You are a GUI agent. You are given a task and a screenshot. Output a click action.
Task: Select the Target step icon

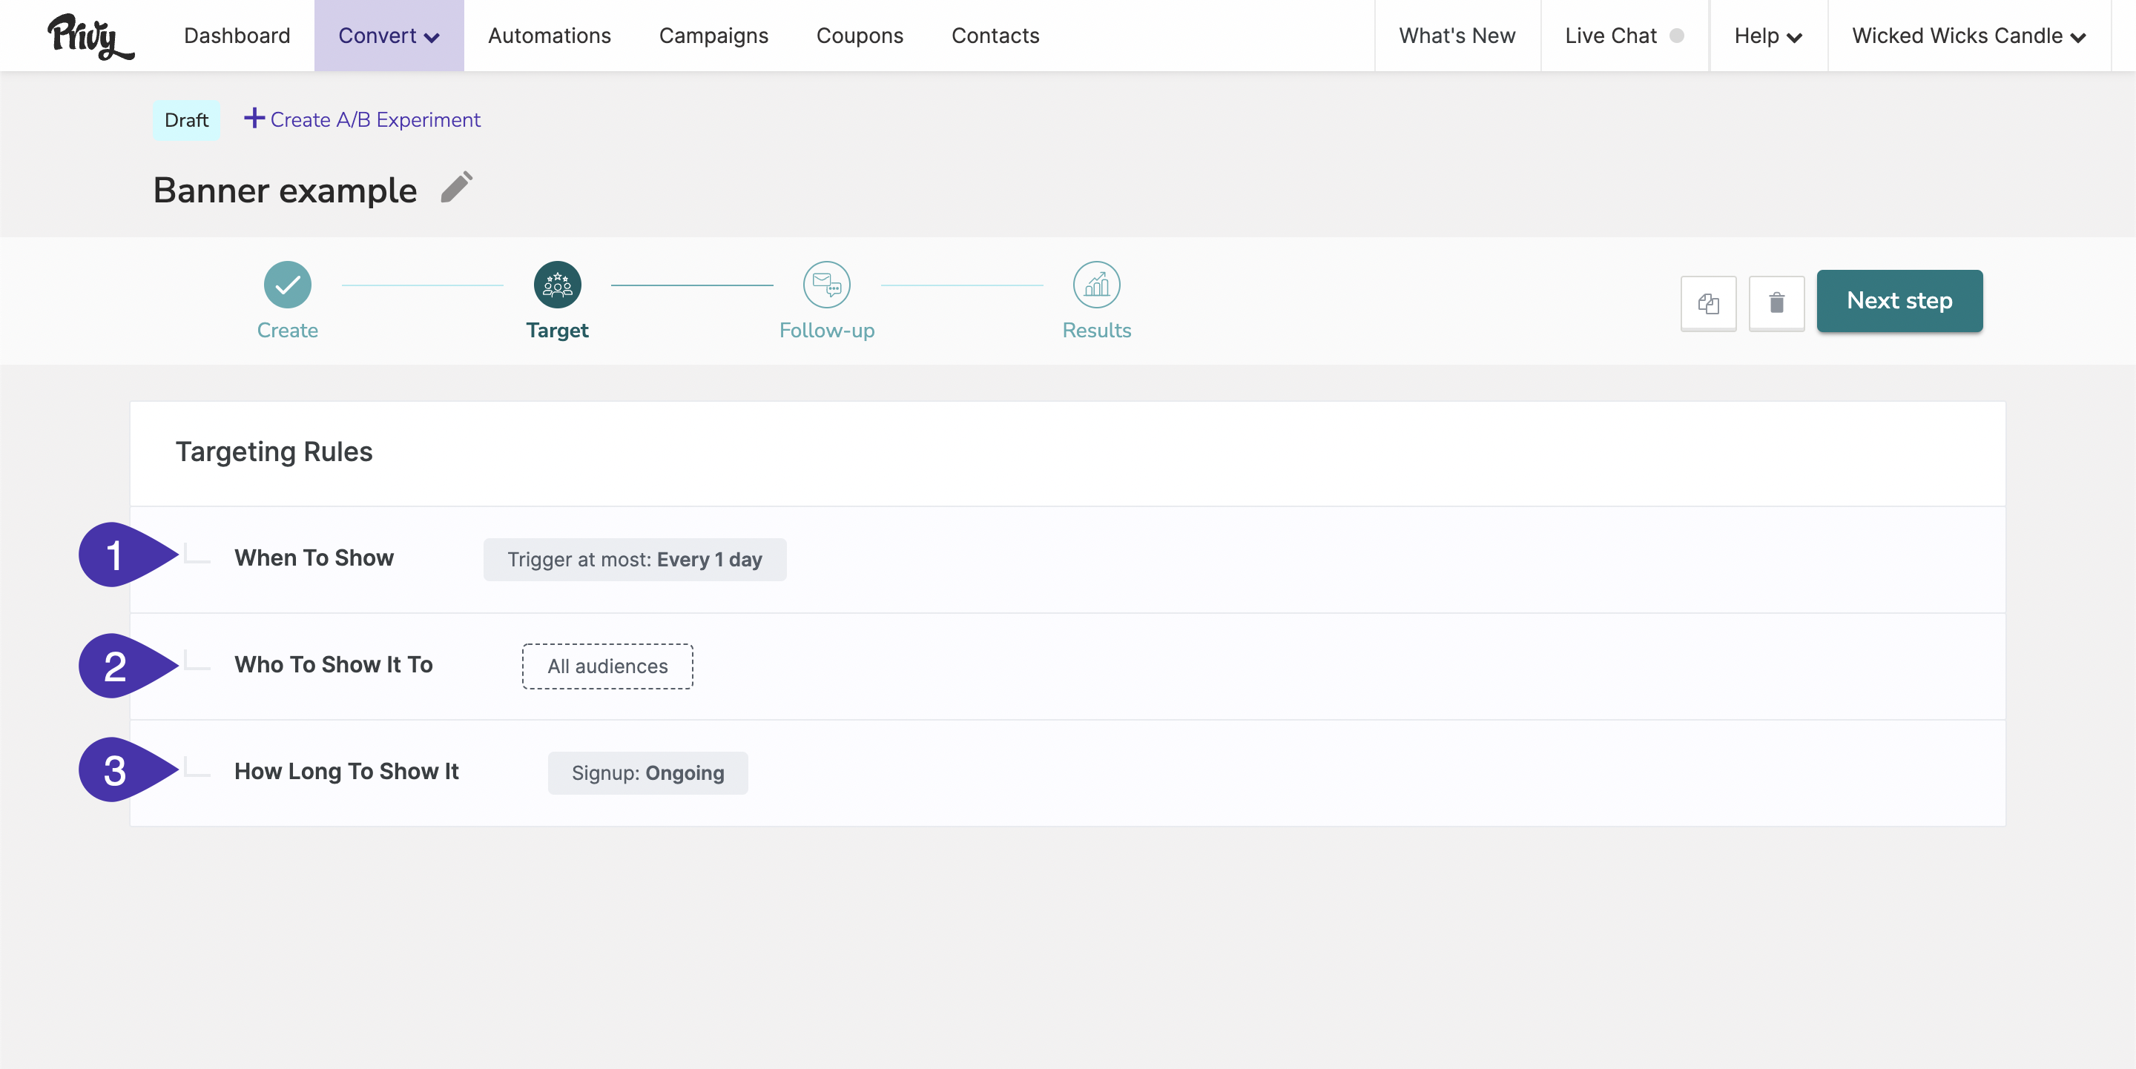[x=557, y=284]
